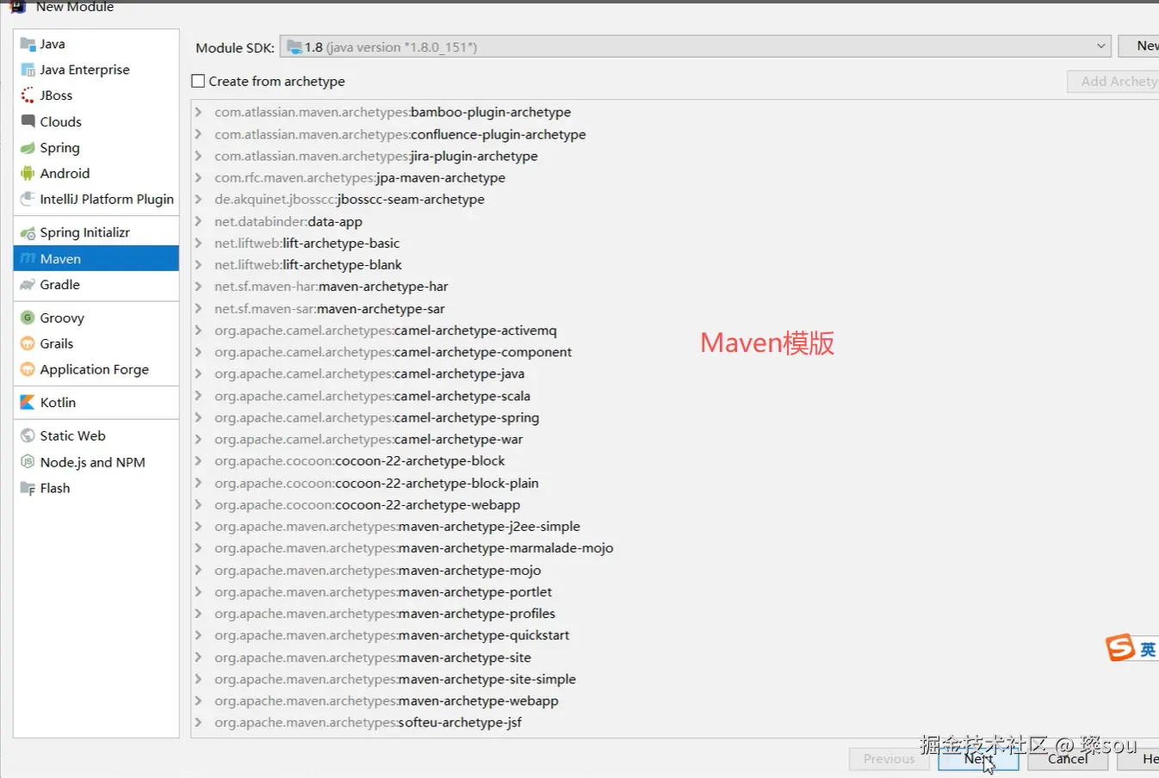Expand bamboo-plugin-archetype entry

[199, 112]
